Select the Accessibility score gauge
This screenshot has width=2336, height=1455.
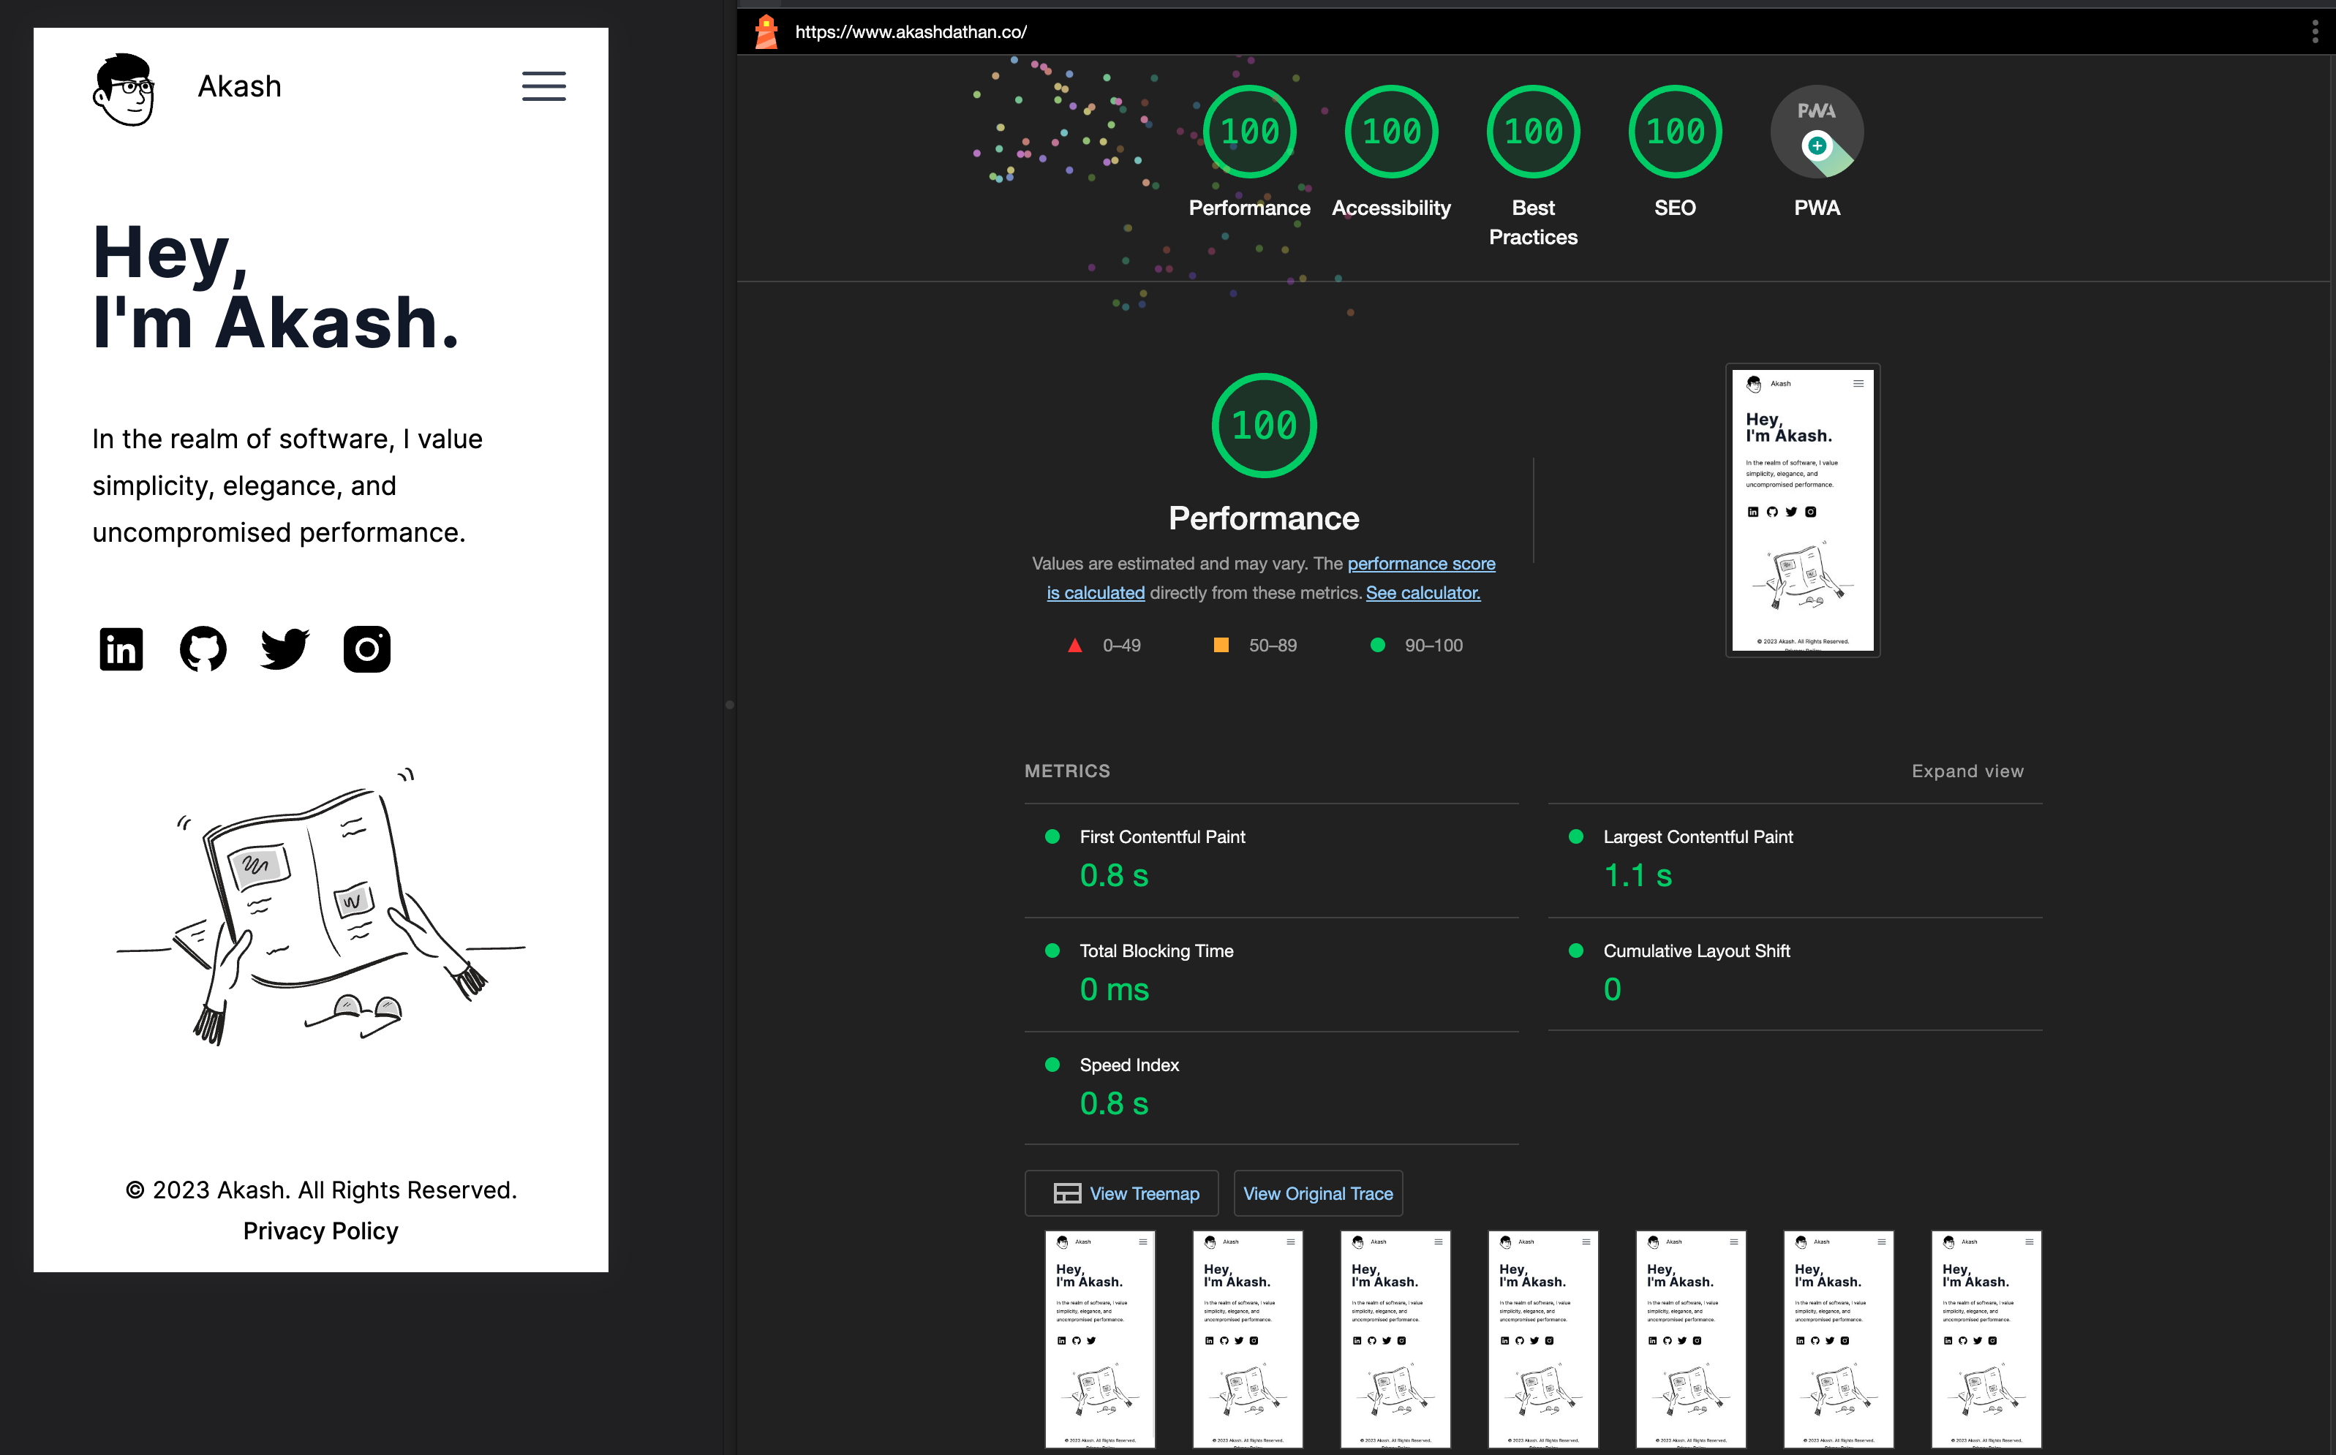pos(1391,133)
